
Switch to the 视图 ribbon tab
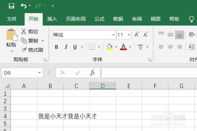click(156, 19)
